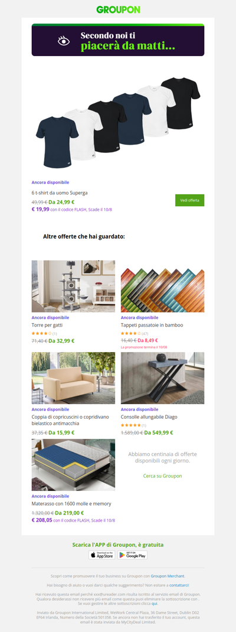This screenshot has height=632, width=236.
Task: Click the star rating under Tappeti passatoie
Action: click(131, 334)
